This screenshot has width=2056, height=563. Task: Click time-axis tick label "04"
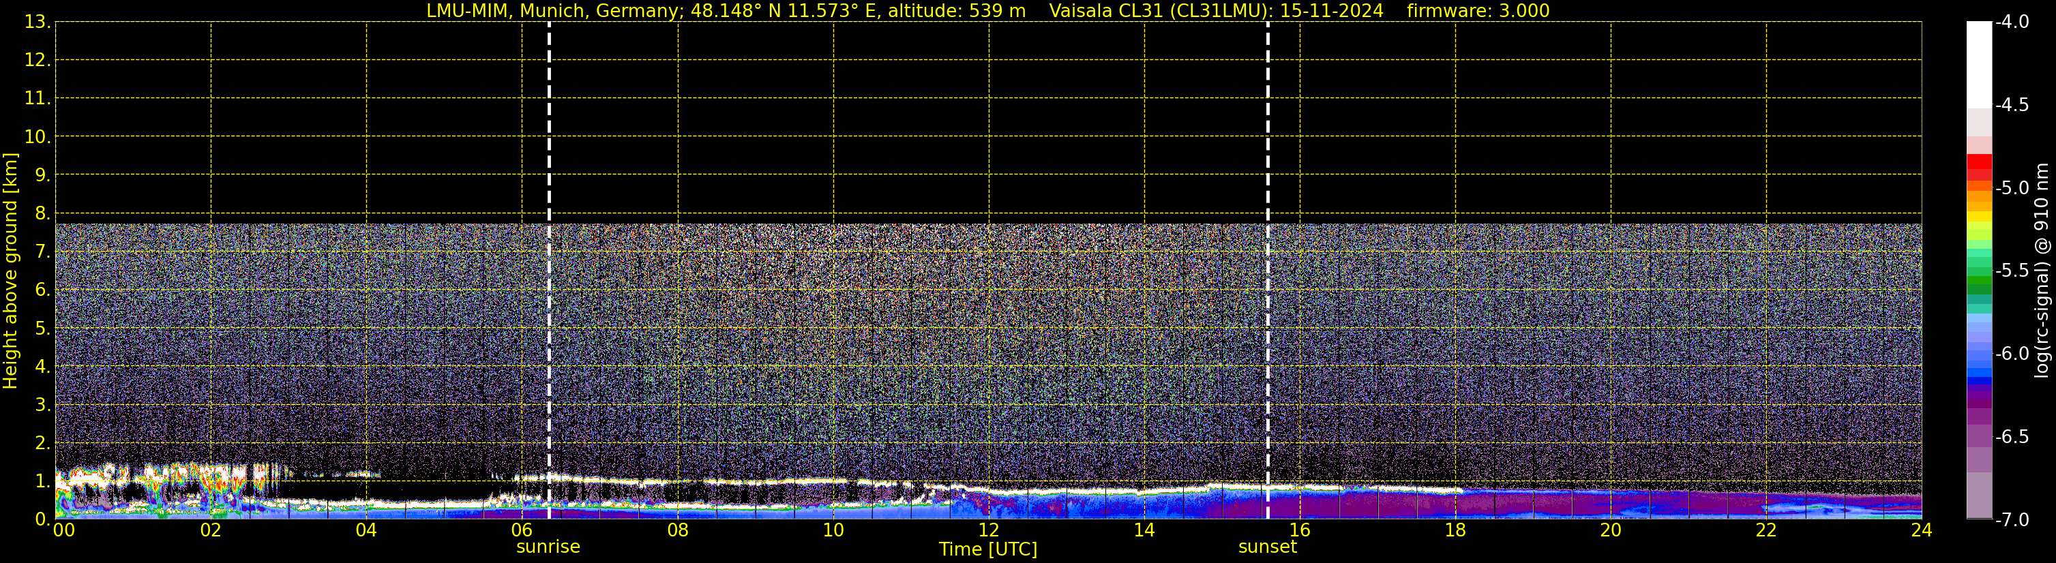(x=366, y=530)
